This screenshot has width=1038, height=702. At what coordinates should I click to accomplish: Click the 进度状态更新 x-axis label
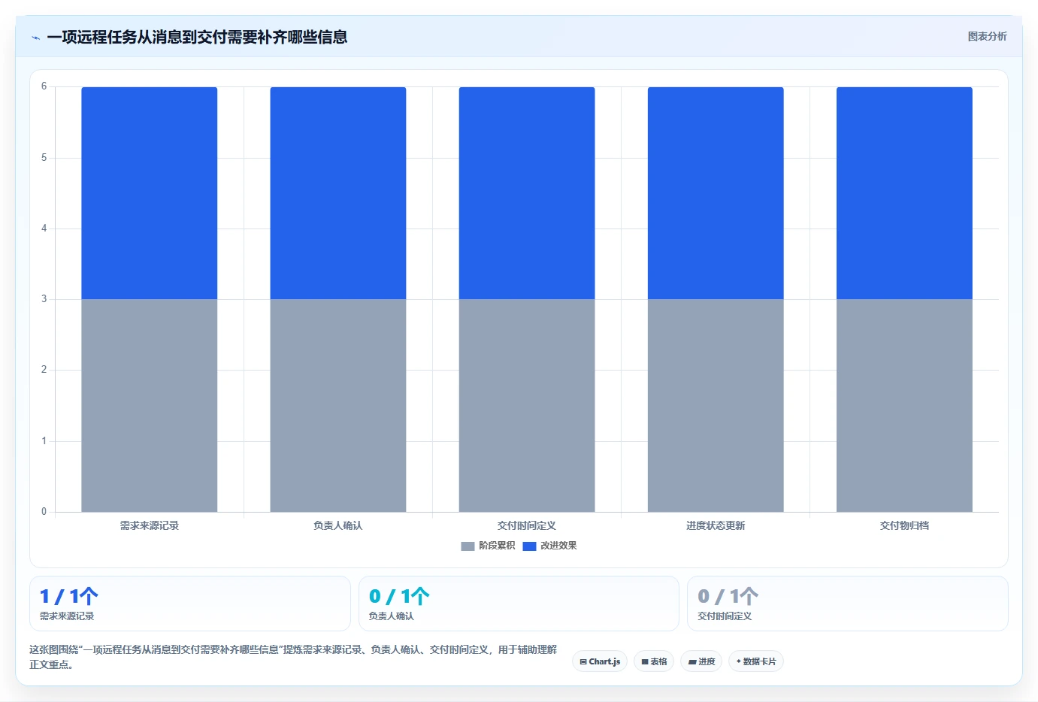point(716,526)
